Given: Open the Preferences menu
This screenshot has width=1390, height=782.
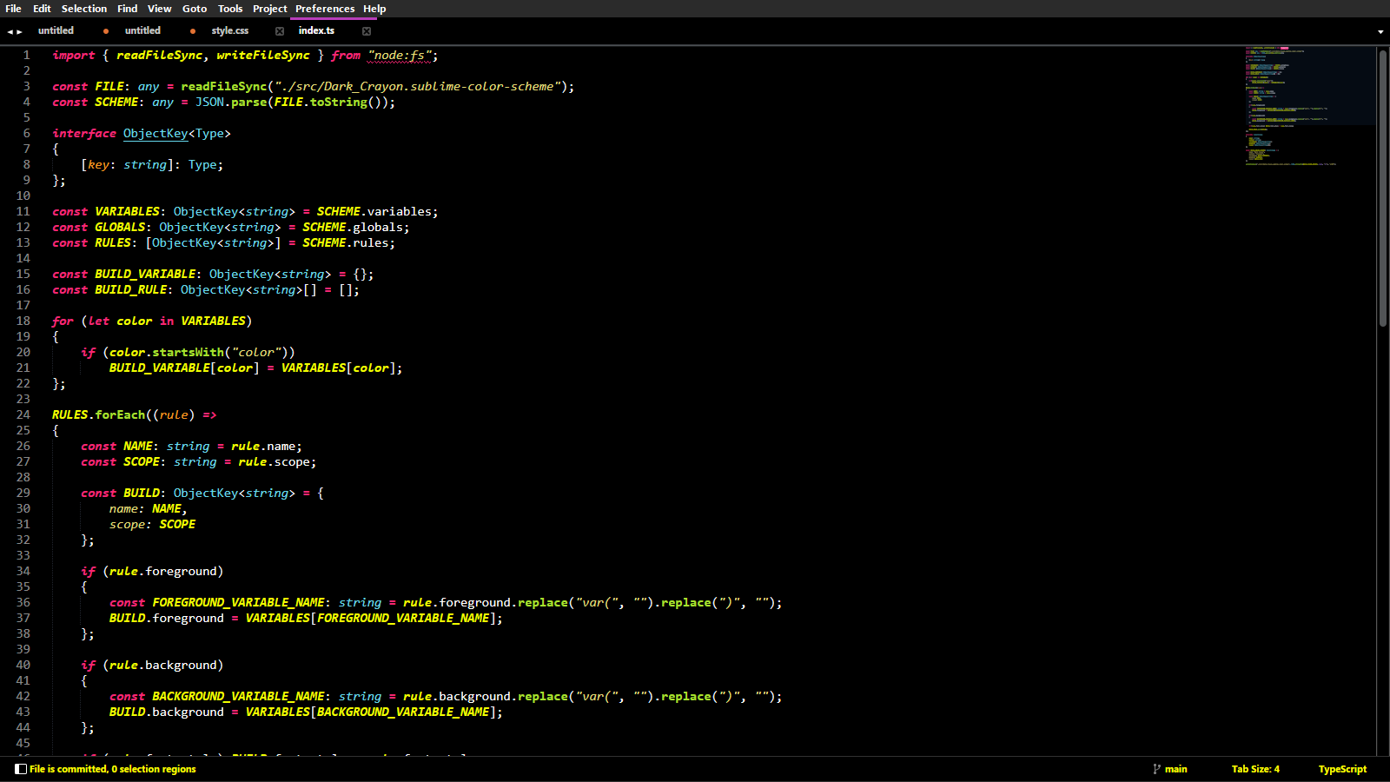Looking at the screenshot, I should (325, 9).
